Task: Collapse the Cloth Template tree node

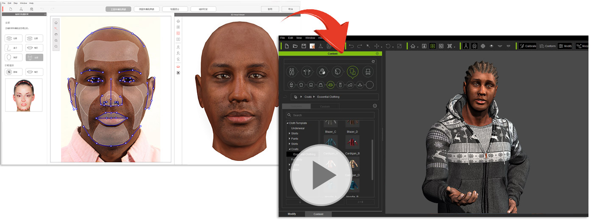Action: point(287,123)
